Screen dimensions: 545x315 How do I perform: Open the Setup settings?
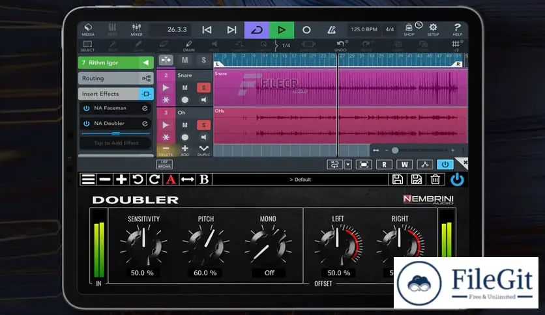[433, 30]
